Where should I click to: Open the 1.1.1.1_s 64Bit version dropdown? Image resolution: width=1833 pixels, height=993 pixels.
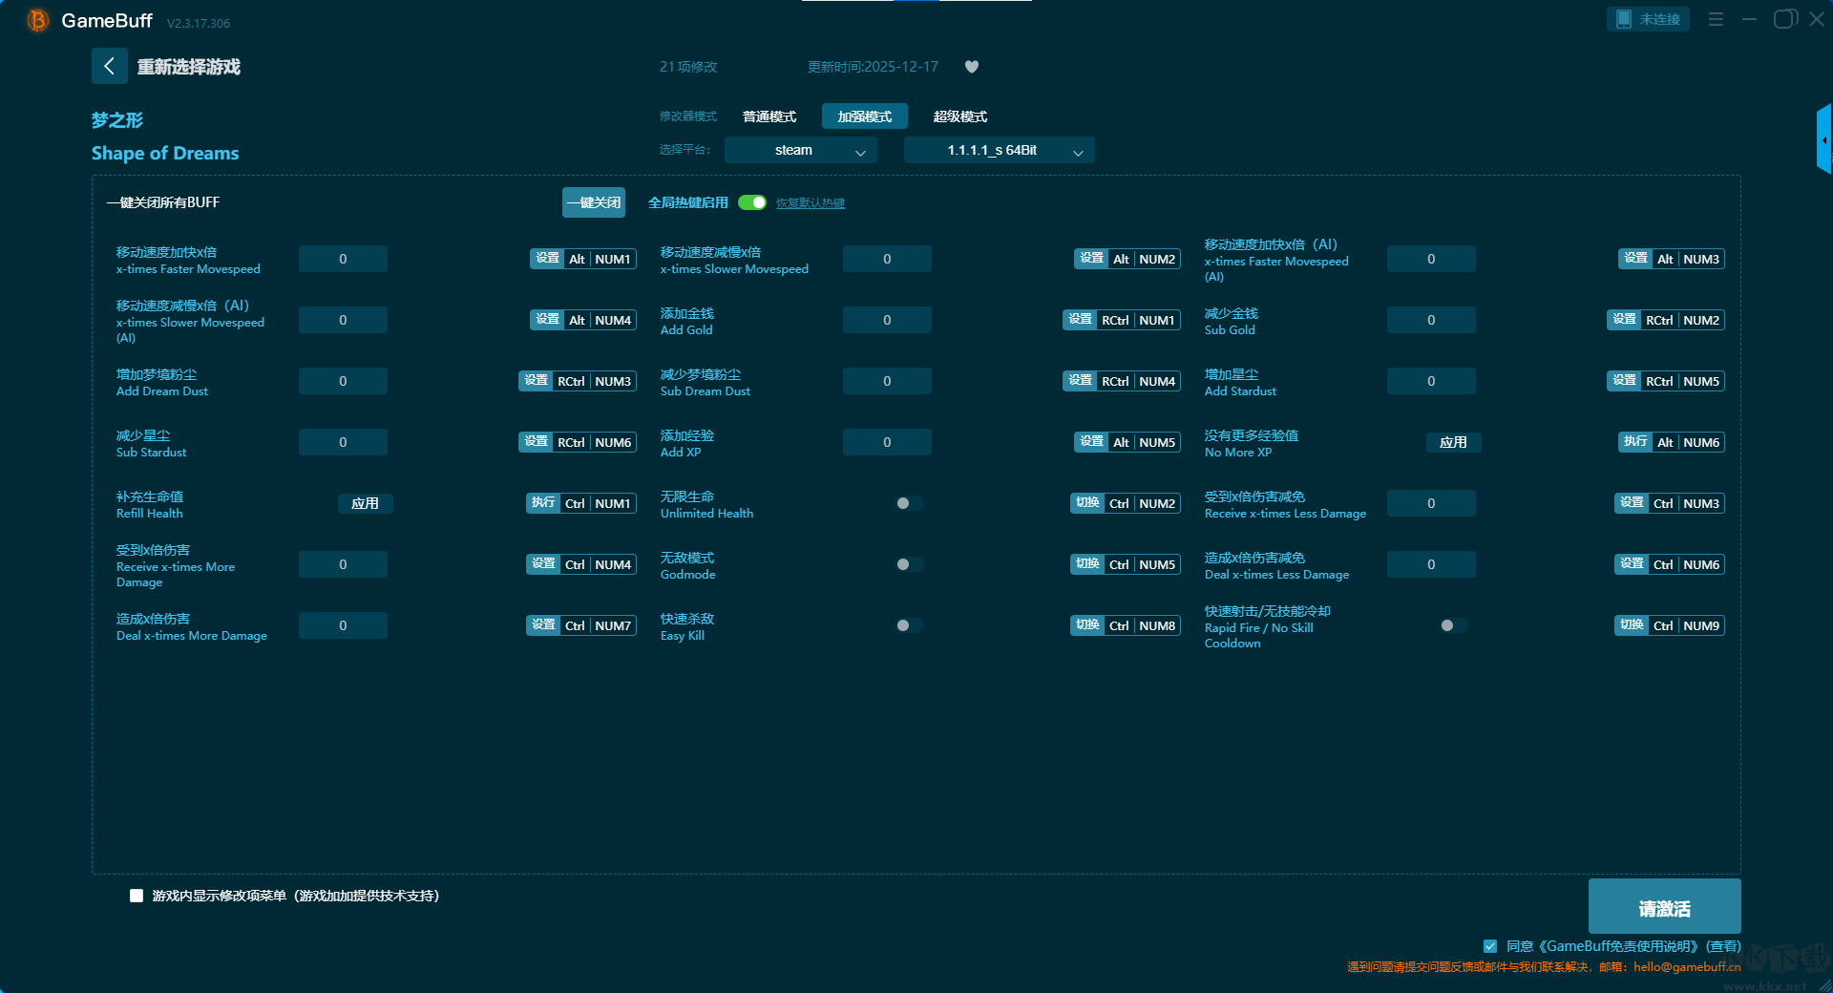pyautogui.click(x=999, y=151)
